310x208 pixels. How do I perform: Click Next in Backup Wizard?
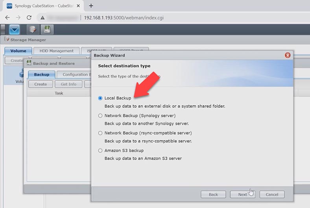point(243,194)
